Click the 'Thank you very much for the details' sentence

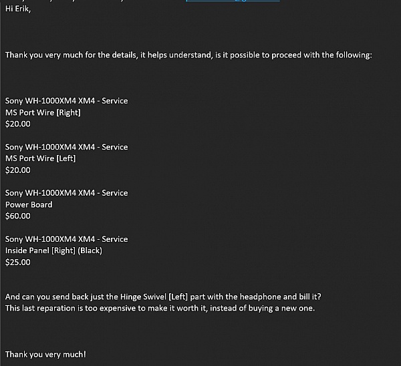tap(188, 55)
